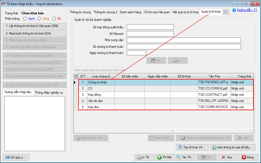
Task: Expand the tab overflow arrow button
Action: 226,12
